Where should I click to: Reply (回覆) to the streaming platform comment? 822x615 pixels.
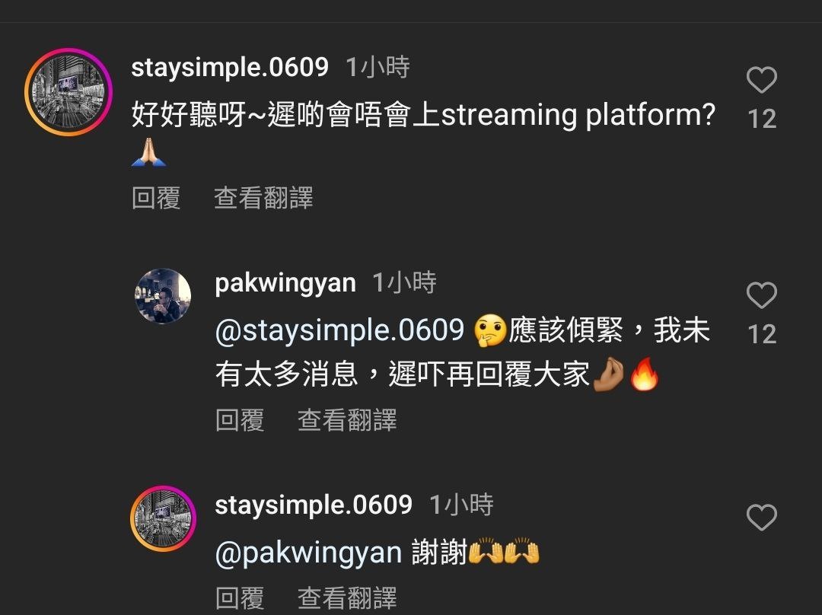tap(156, 198)
